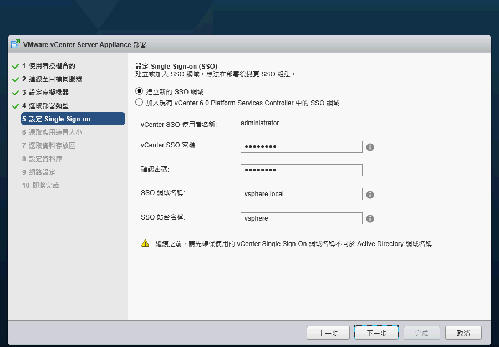This screenshot has width=499, height=347.
Task: Click the info icon beside vCenter SSO 密碼
Action: (370, 147)
